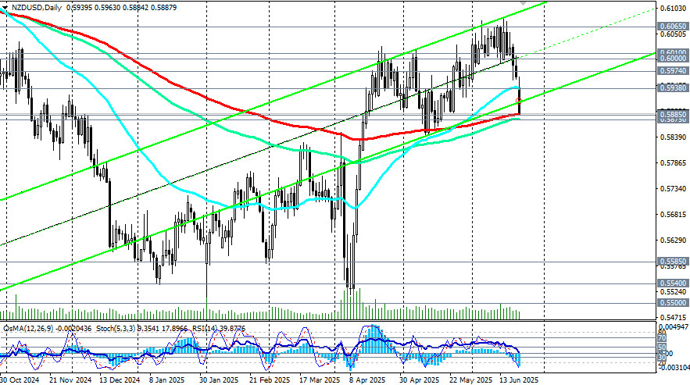This screenshot has height=385, width=690.
Task: Click the 13 Dec 2024 date label
Action: point(120,380)
